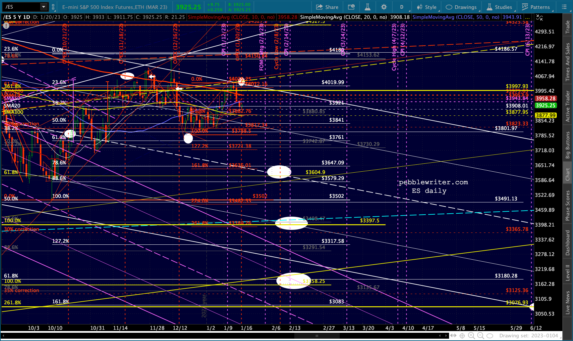Image resolution: width=573 pixels, height=341 pixels.
Task: Click the zoom out magnifier icon
Action: (x=481, y=336)
